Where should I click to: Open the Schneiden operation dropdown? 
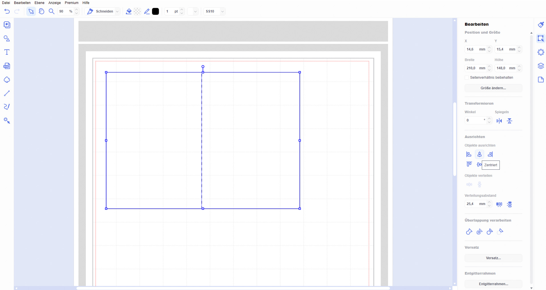tap(117, 11)
